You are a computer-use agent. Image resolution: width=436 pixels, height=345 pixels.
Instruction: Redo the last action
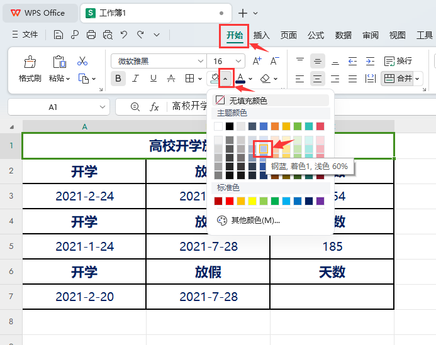click(140, 35)
